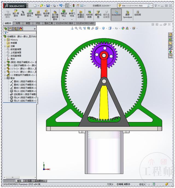Click Zoom to Area magnifier icon

click(x=80, y=28)
